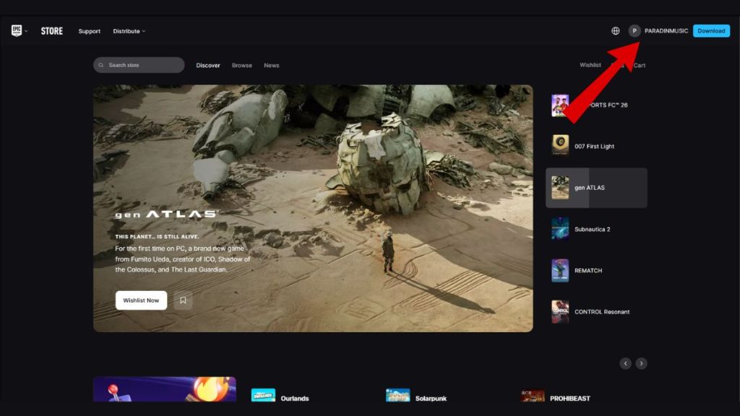740x416 pixels.
Task: Click the REMATCH thumbnail icon
Action: click(560, 271)
